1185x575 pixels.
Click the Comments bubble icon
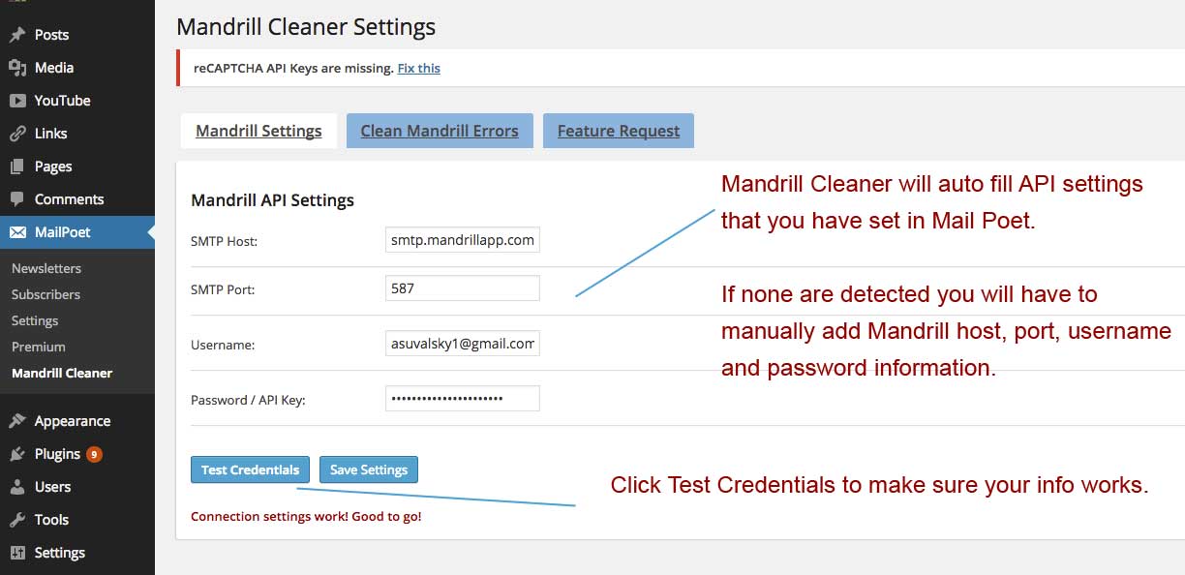coord(17,199)
